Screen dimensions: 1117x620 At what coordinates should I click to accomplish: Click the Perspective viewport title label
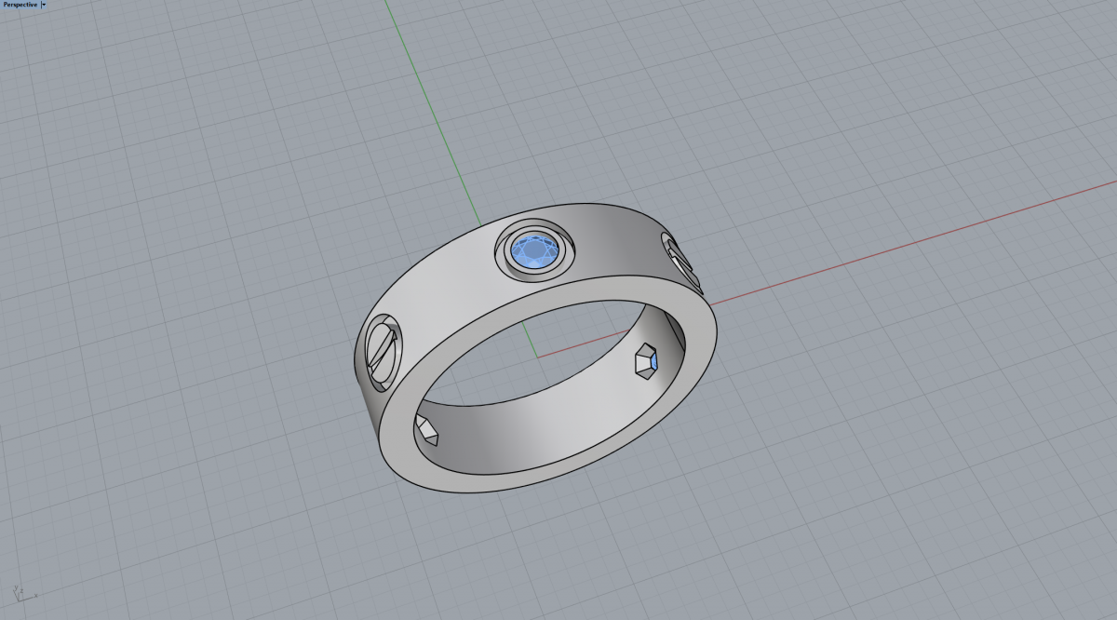point(20,5)
